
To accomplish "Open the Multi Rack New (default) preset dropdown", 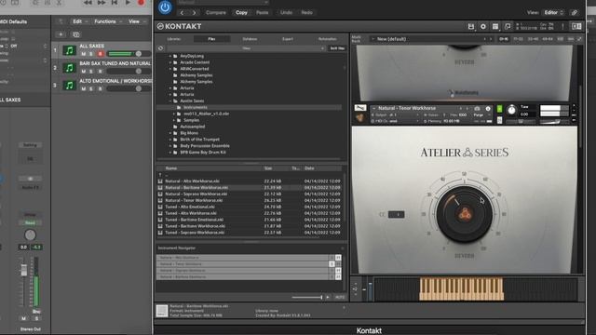I will 430,39.
